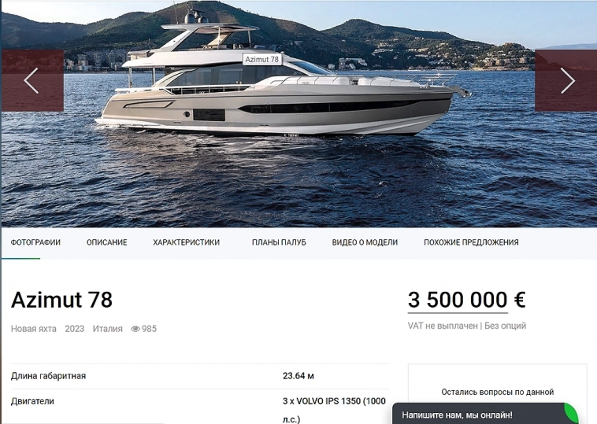
Task: Click the Azimut 78 heading
Action: pyautogui.click(x=61, y=300)
